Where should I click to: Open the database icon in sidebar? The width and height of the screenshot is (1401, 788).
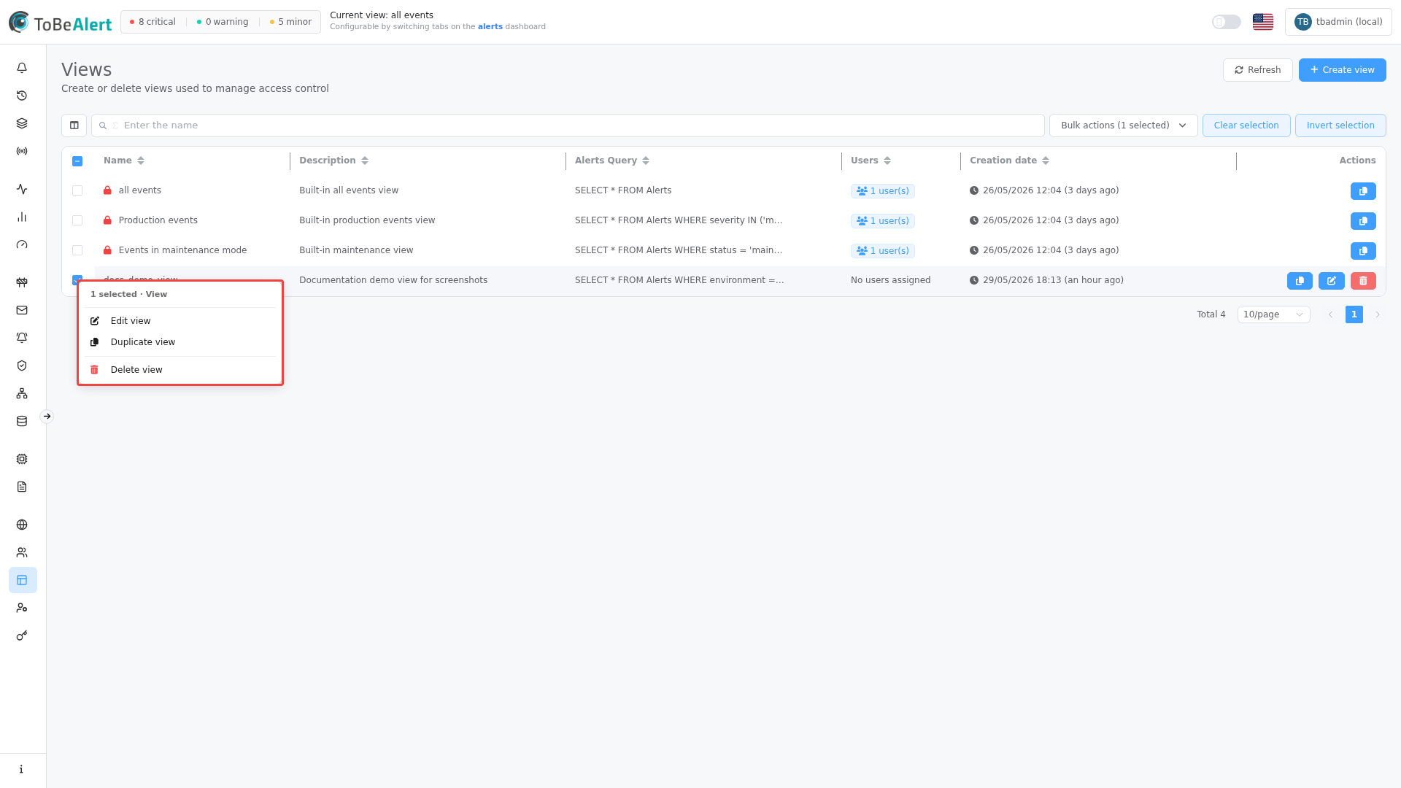point(22,421)
